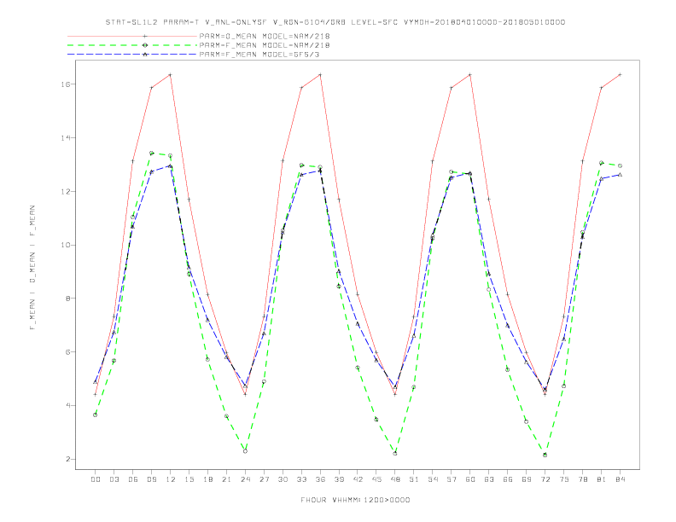The width and height of the screenshot is (676, 522).
Task: Click the green dashed line sample in legend
Action: [x=132, y=45]
